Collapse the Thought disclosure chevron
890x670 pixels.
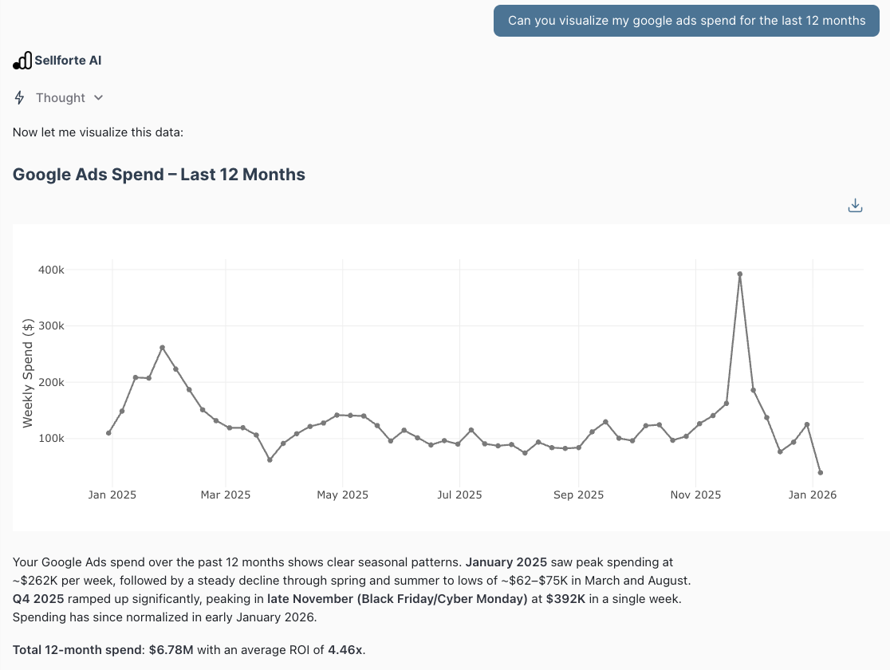pos(98,97)
